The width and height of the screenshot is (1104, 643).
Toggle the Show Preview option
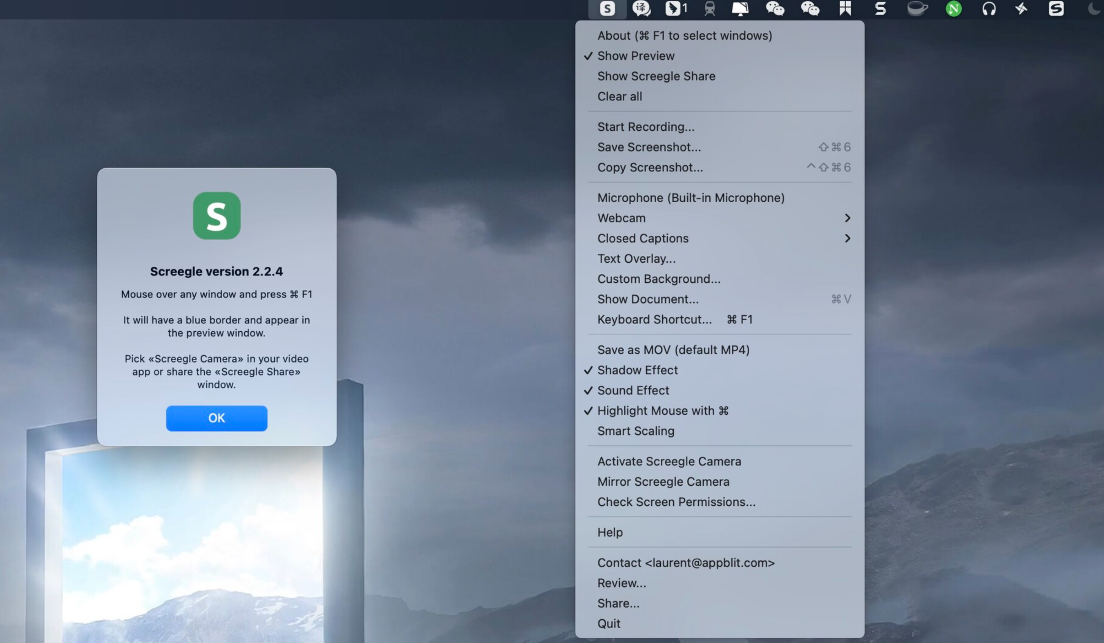[x=720, y=56]
